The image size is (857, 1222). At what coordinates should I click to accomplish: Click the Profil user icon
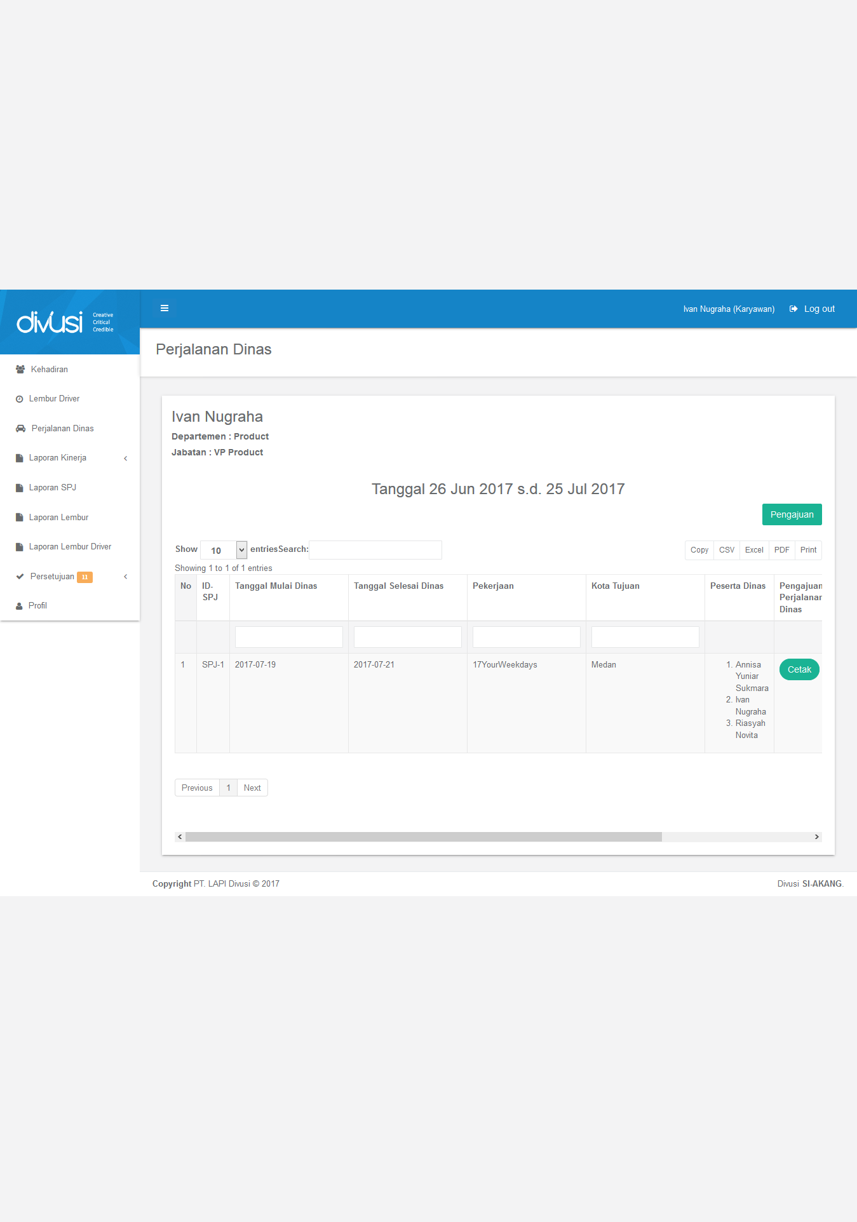[20, 606]
